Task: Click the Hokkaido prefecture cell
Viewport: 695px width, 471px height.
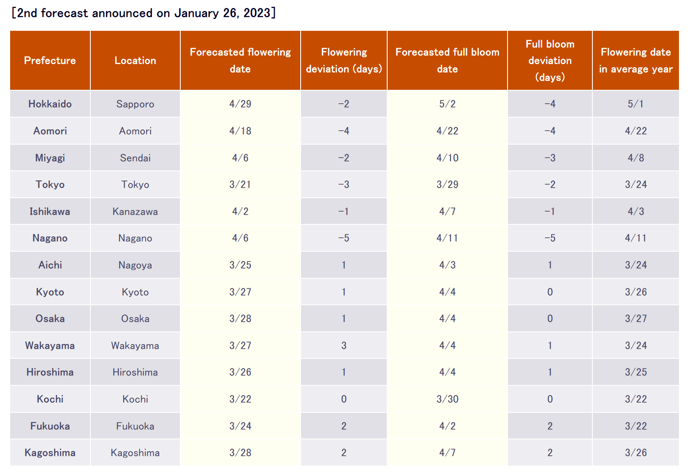Action: (50, 104)
